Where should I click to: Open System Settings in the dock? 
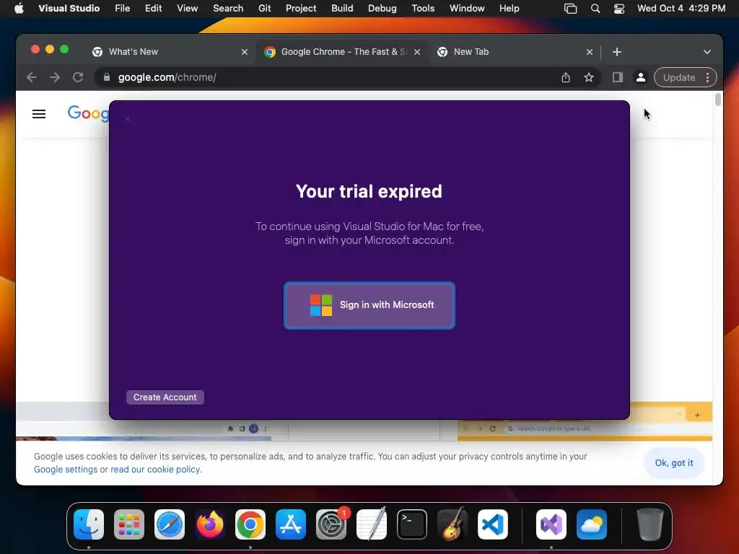point(331,524)
